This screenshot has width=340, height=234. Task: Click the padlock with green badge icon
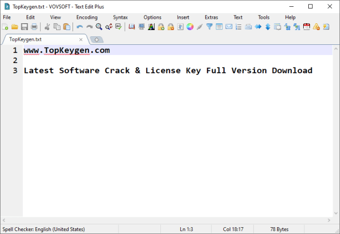[161, 27]
